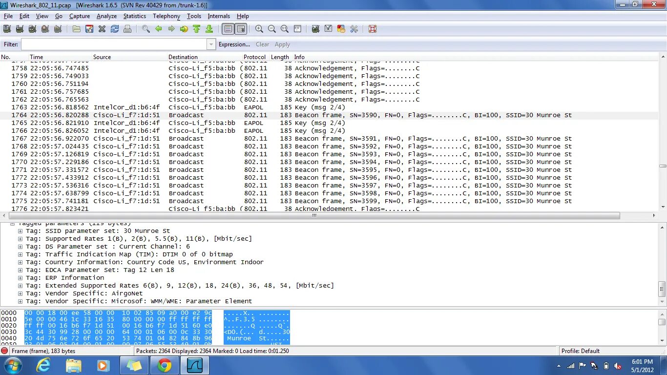Expand Extended Supported Rates tag

[21, 286]
